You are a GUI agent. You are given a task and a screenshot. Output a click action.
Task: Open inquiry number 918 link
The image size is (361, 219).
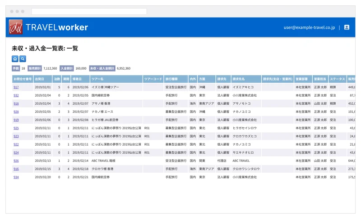tap(16, 103)
